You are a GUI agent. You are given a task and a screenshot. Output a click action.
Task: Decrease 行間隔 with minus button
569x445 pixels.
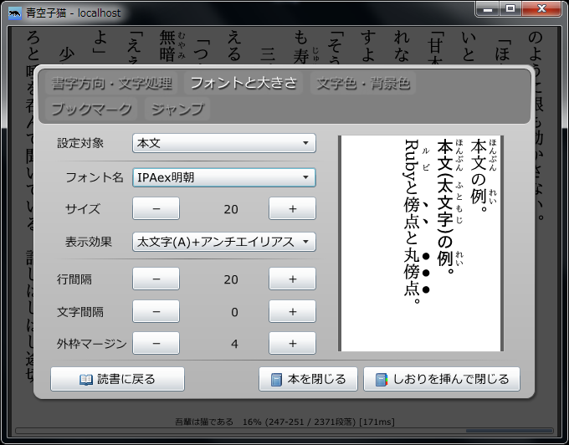click(x=156, y=279)
